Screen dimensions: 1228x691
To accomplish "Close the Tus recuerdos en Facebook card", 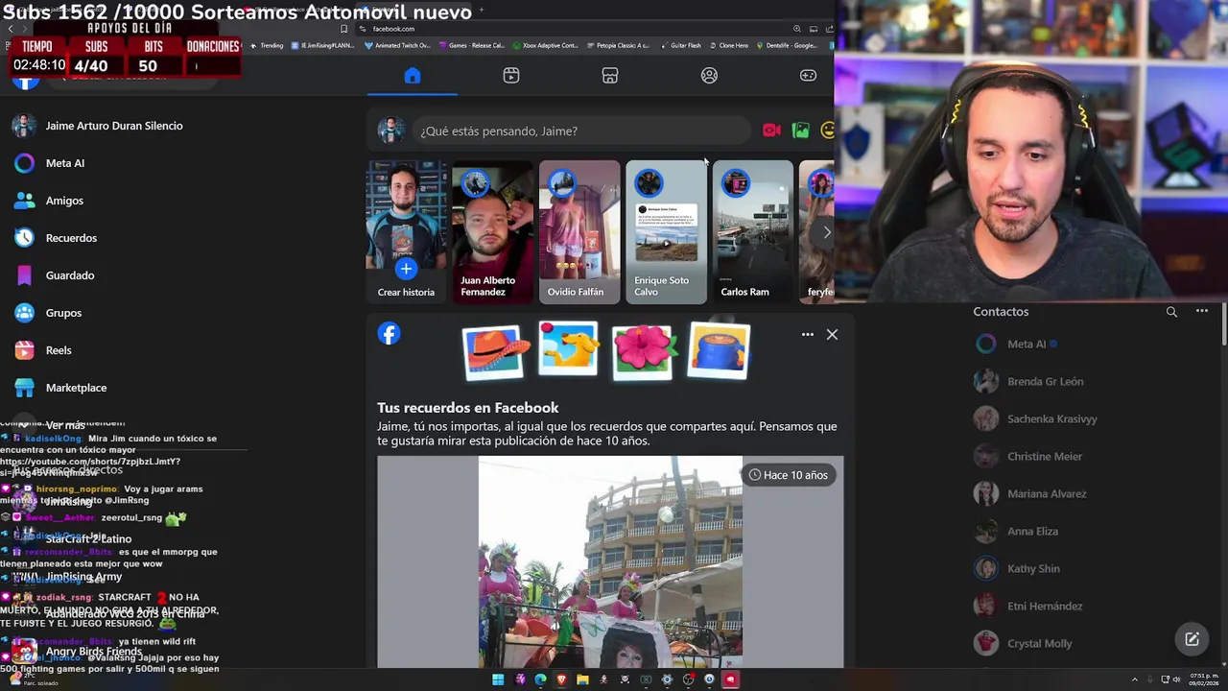I will click(832, 335).
